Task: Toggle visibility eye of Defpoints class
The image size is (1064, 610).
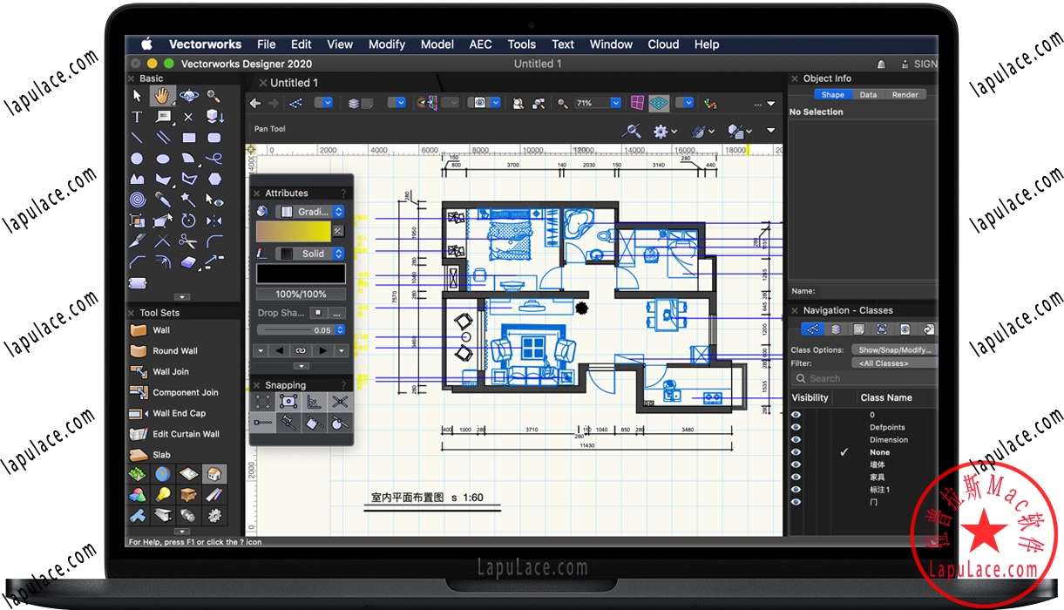Action: tap(796, 428)
